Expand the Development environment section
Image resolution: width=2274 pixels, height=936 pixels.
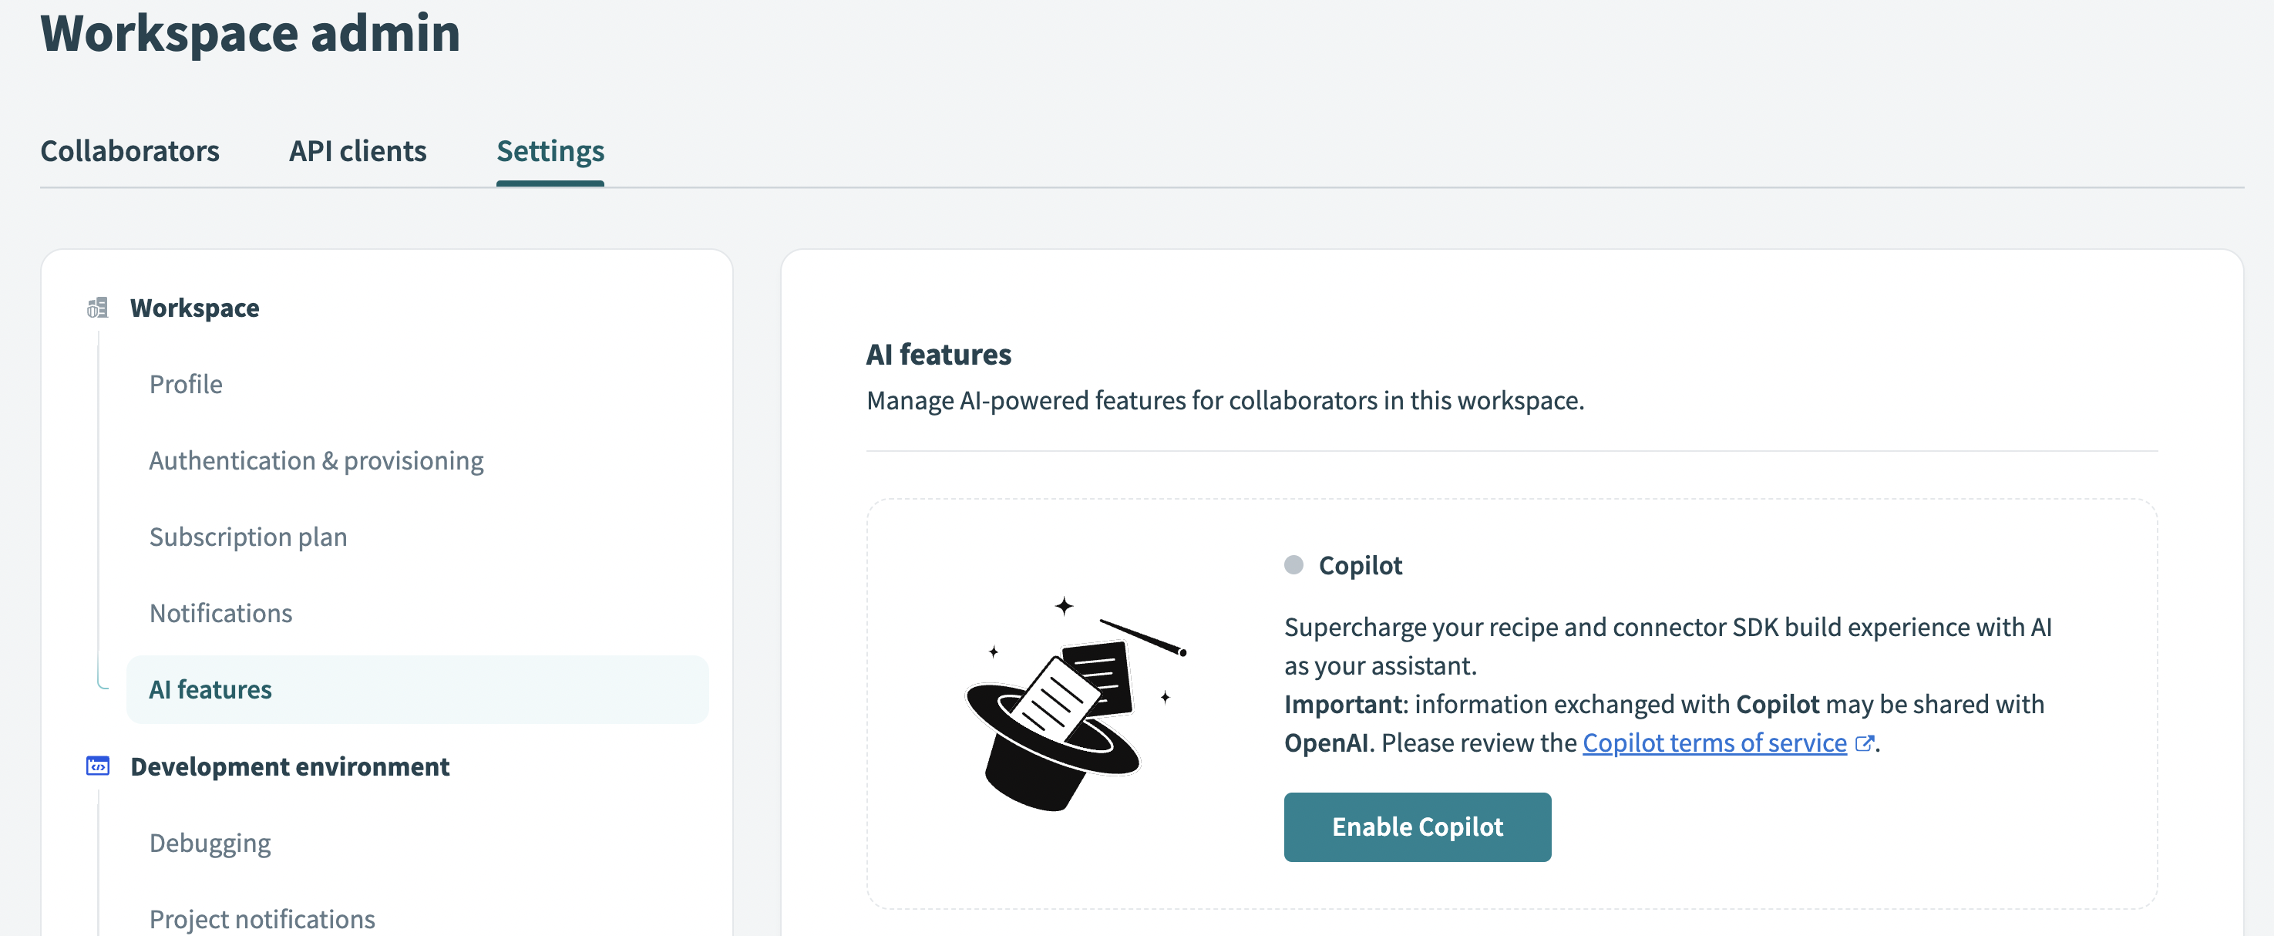[x=288, y=765]
